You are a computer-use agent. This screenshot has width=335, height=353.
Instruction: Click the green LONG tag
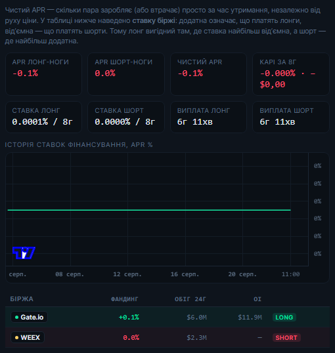pyautogui.click(x=284, y=317)
